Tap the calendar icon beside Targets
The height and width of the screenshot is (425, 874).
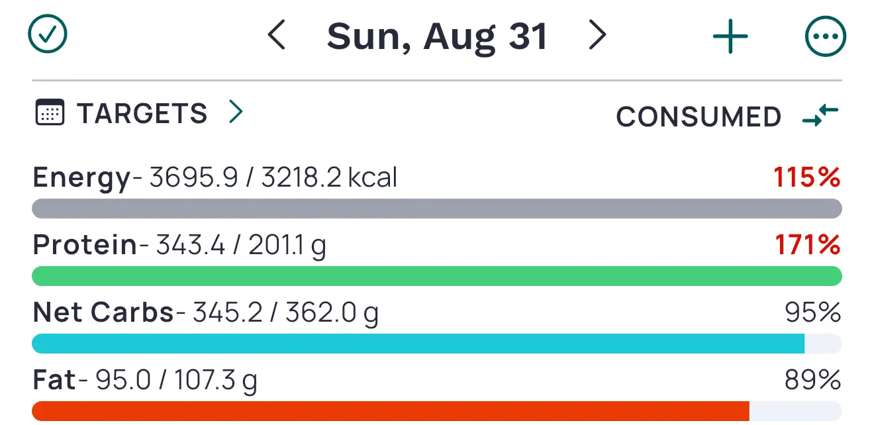tap(49, 114)
